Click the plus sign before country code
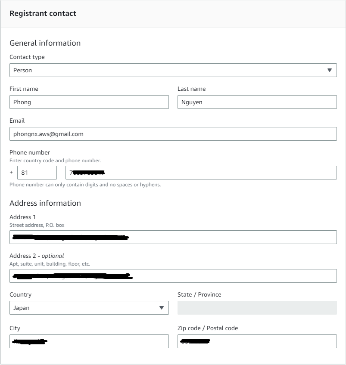This screenshot has height=365, width=346. pos(11,173)
